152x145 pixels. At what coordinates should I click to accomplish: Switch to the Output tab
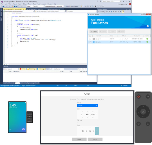click(23, 83)
